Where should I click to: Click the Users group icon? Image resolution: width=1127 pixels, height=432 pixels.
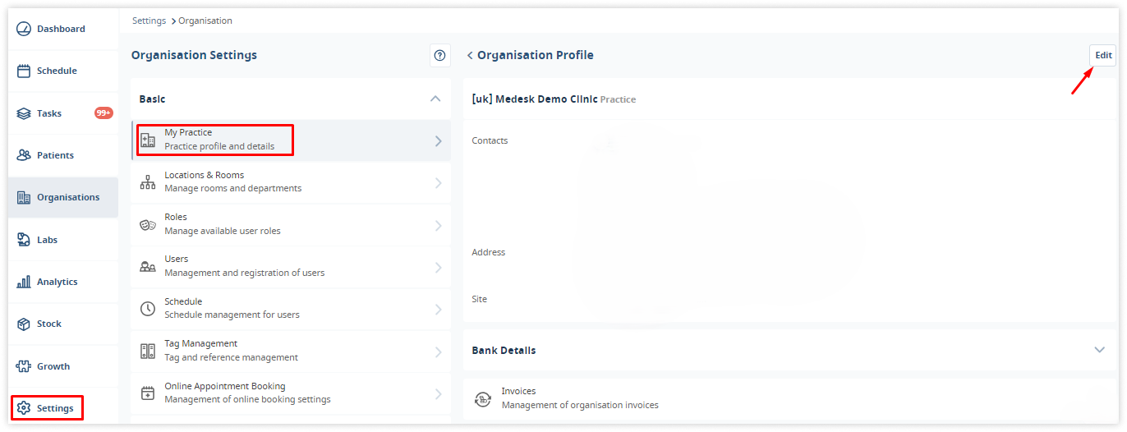(x=148, y=267)
